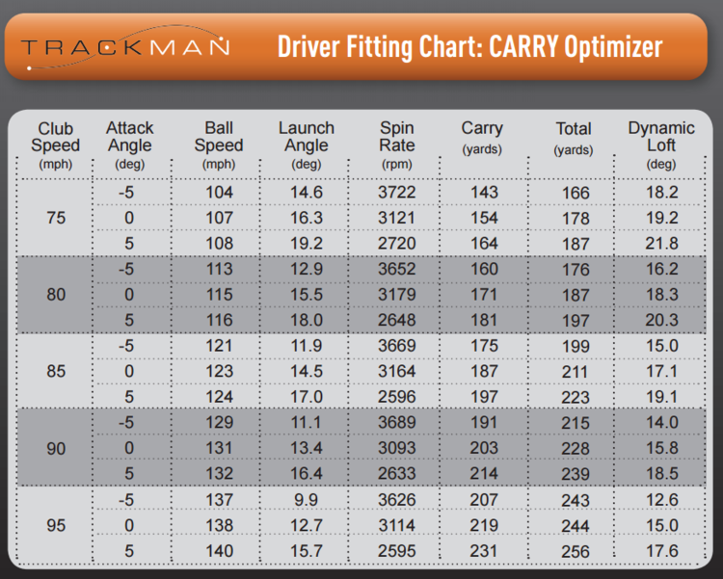This screenshot has width=723, height=579.
Task: Click launch angle value "12.9"
Action: 307,269
